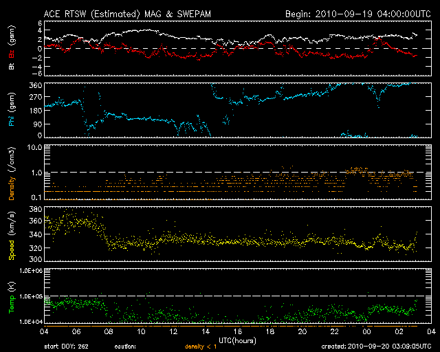
Task: Select the 340 tick on the Speed axis
Action: (36, 234)
